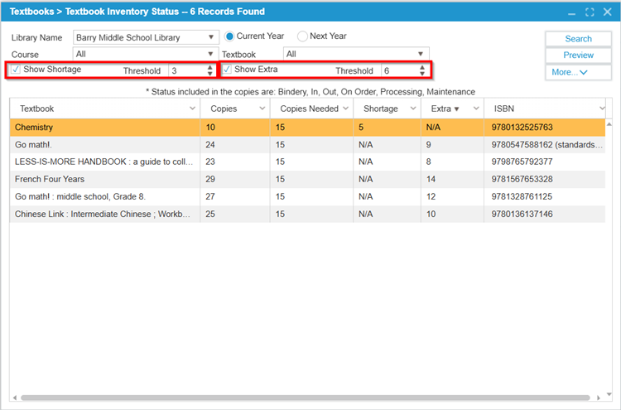621x410 pixels.
Task: Open the Textbook column header filter arrow
Action: click(192, 109)
